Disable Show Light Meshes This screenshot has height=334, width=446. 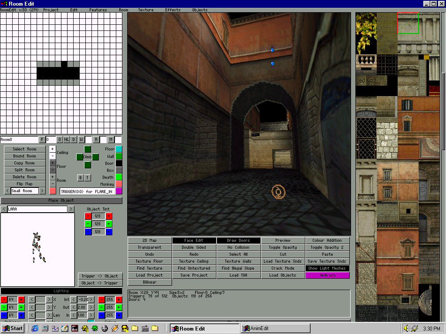pos(327,268)
